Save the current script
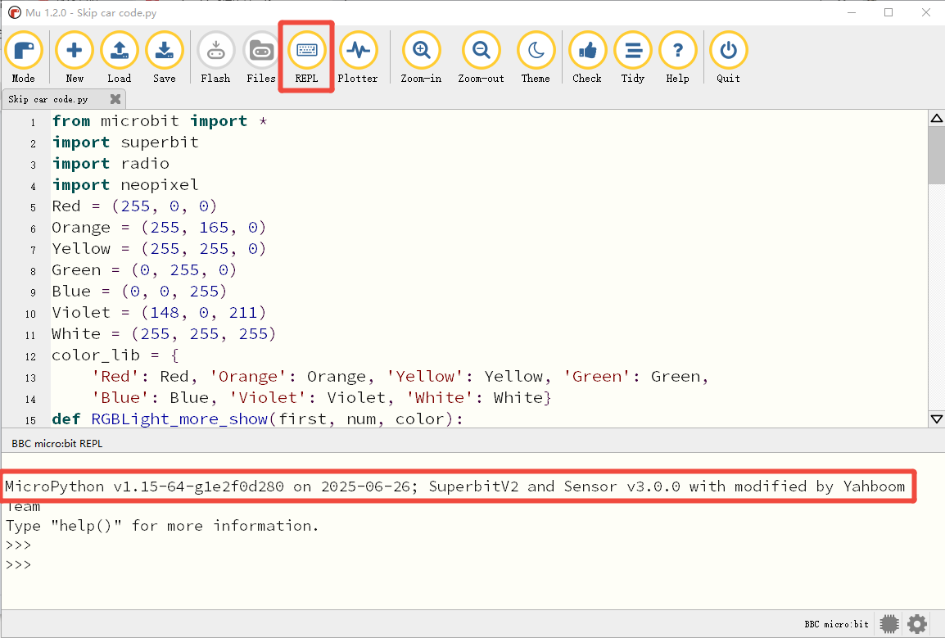The image size is (945, 638). pyautogui.click(x=165, y=57)
